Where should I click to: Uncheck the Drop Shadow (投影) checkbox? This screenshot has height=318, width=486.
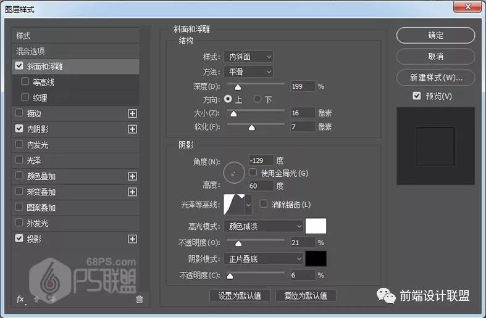pyautogui.click(x=19, y=238)
